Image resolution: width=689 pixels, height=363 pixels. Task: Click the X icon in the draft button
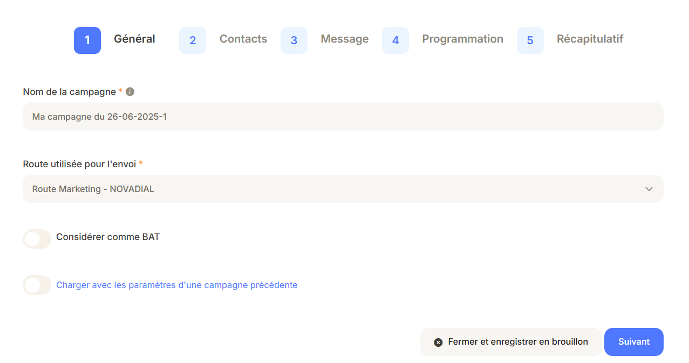tap(438, 343)
